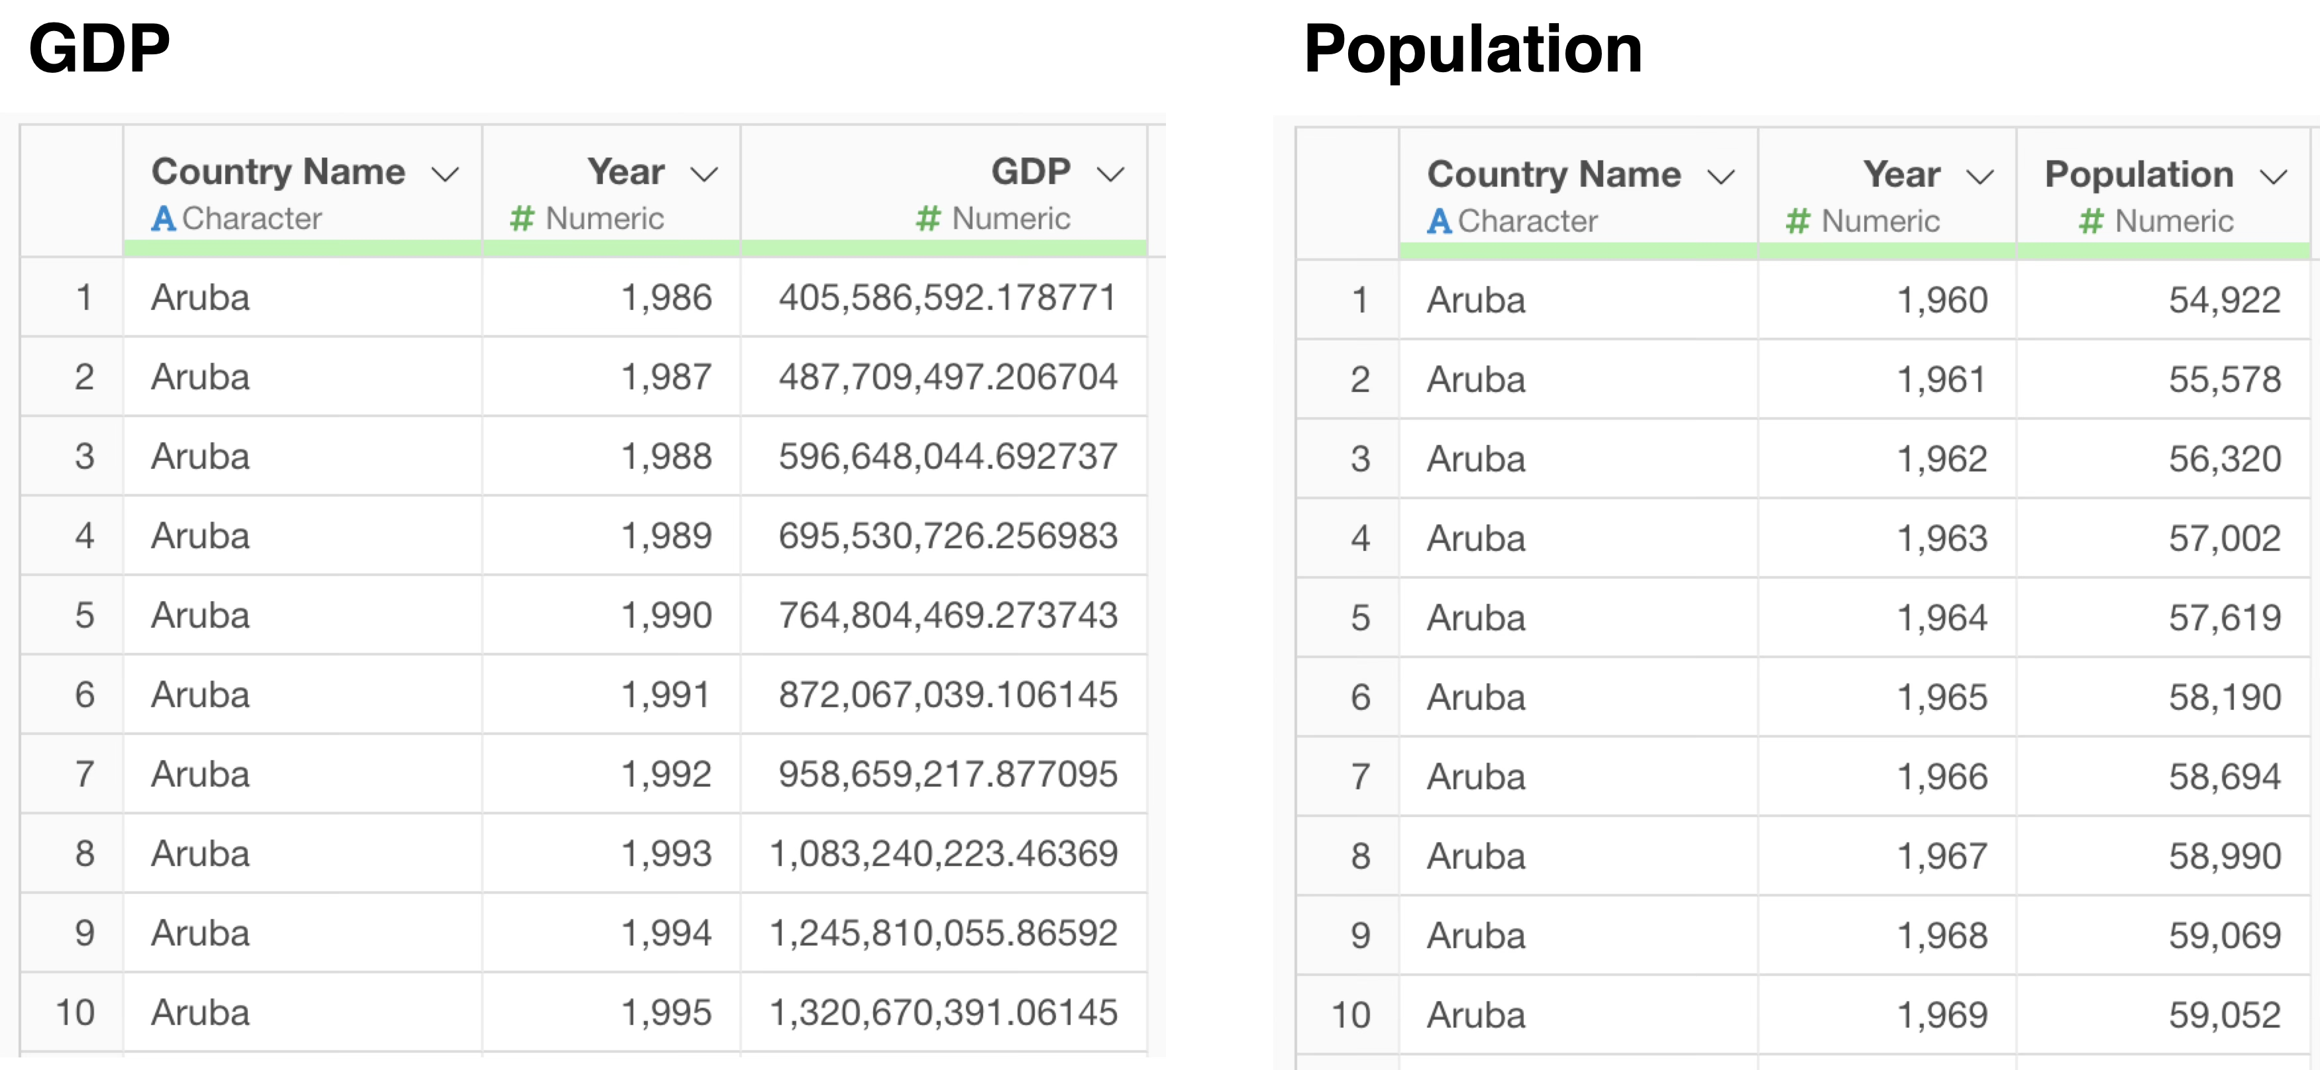Viewport: 2320px width, 1070px height.
Task: Click Character type icon in Population table
Action: pos(1439,221)
